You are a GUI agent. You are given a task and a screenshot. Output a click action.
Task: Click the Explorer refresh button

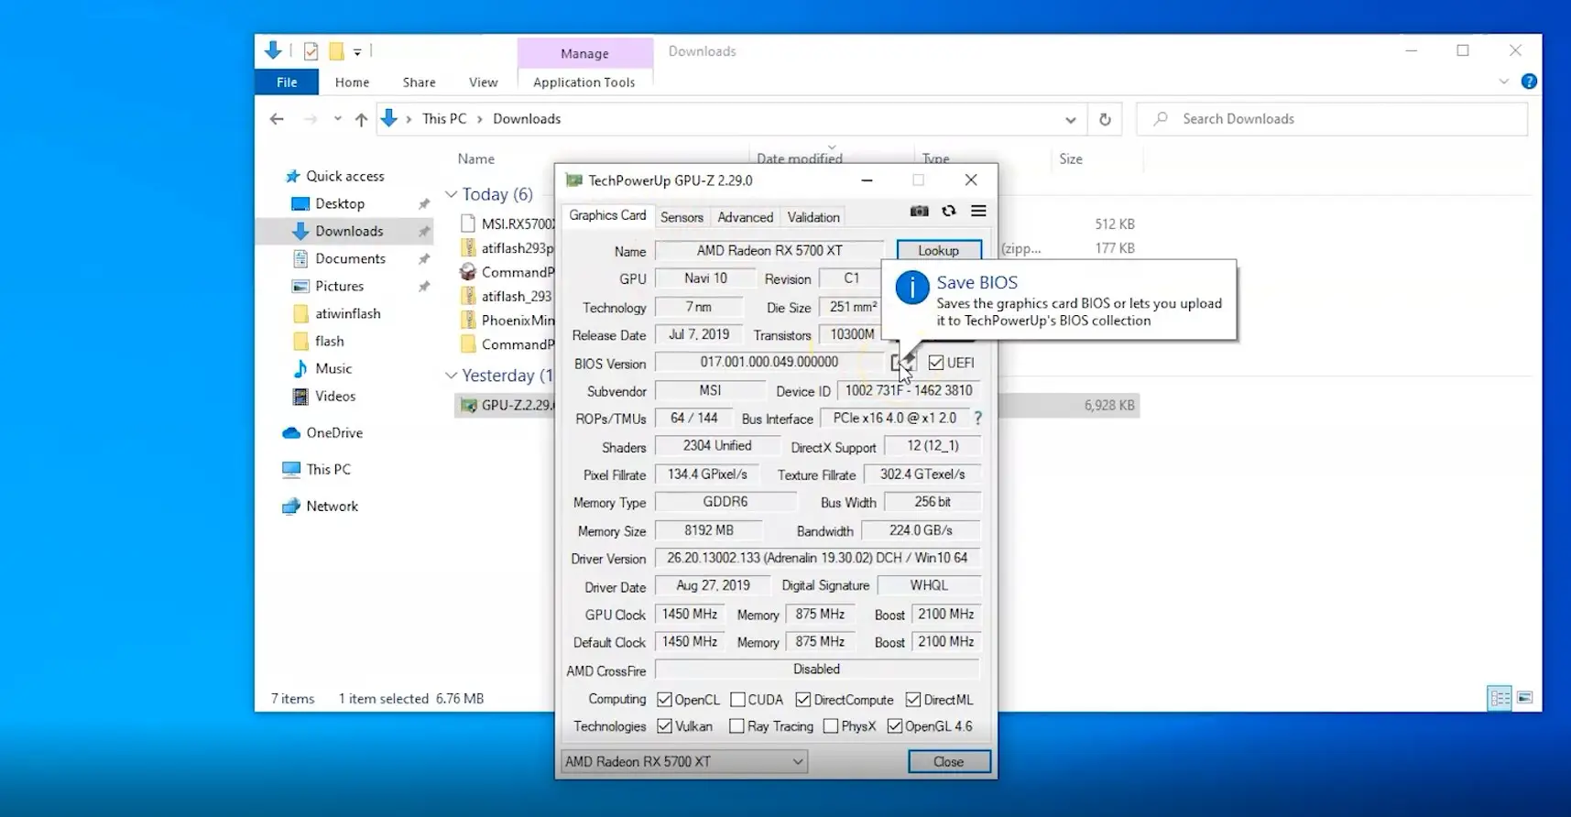point(1105,119)
